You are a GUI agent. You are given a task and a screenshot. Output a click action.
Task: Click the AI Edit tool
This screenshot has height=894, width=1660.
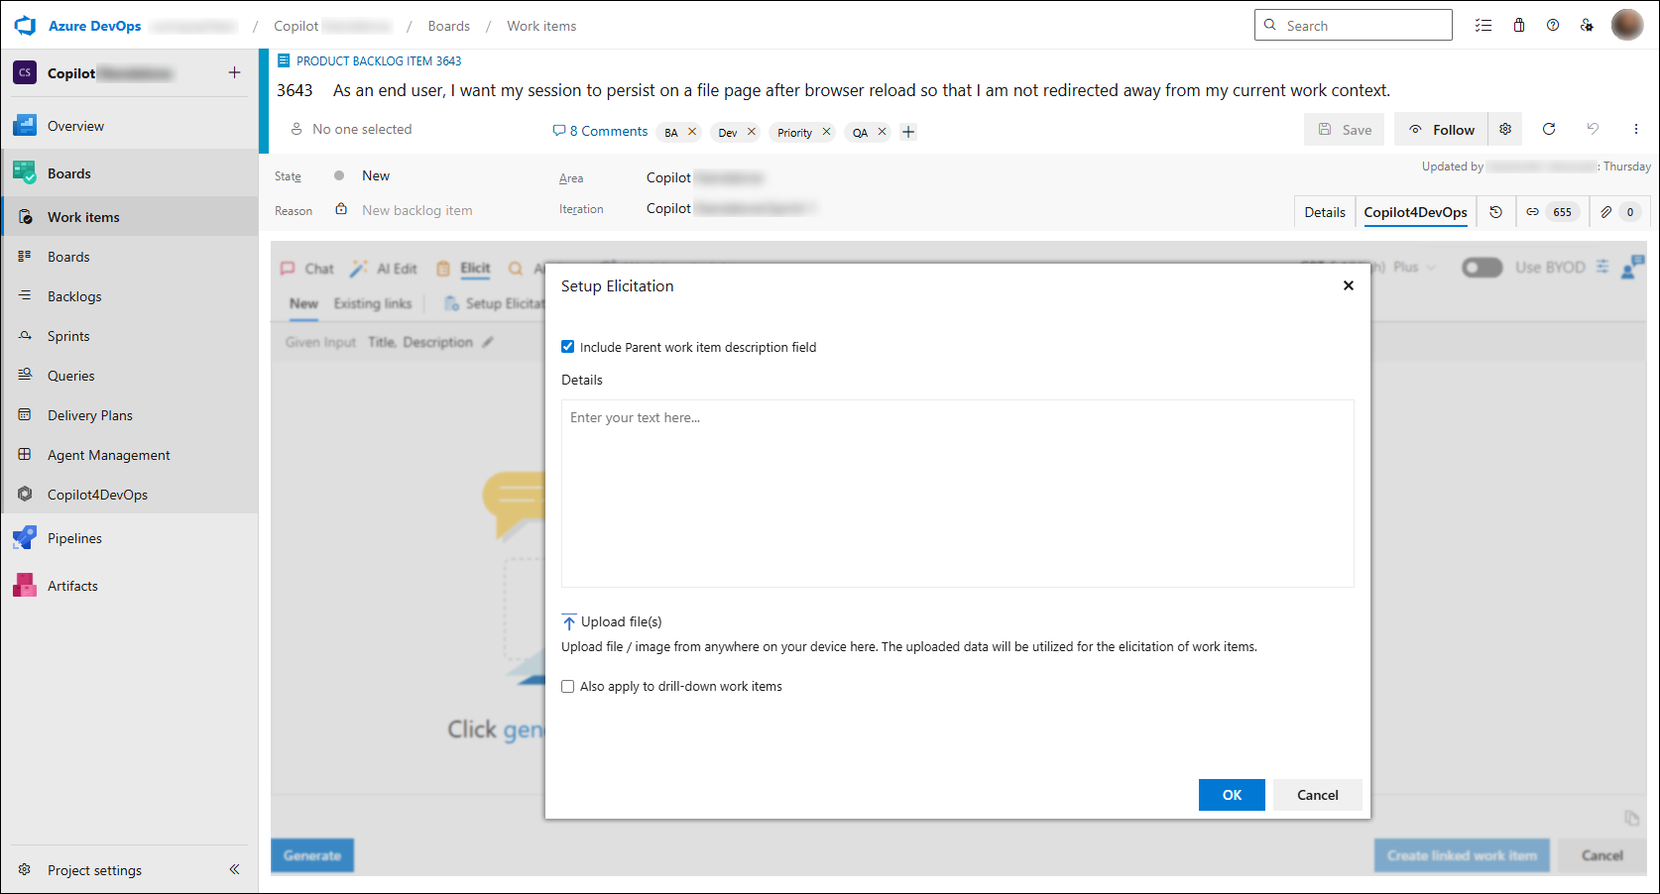pyautogui.click(x=384, y=269)
